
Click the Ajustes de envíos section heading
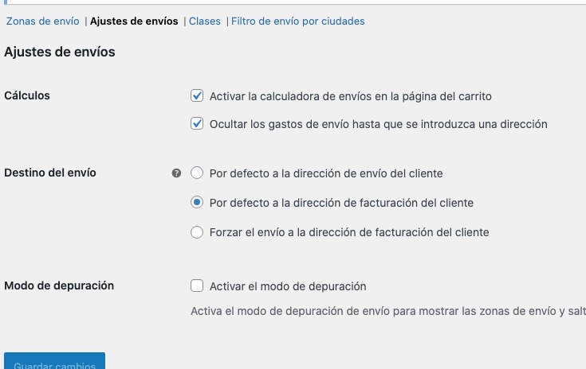point(60,52)
